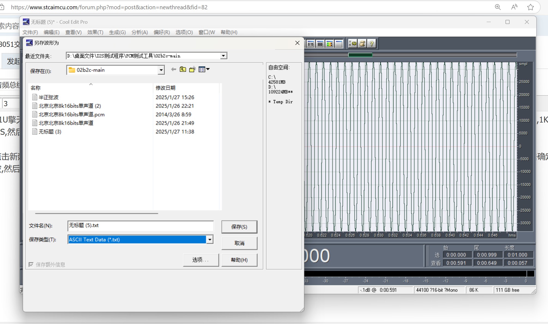548x324 pixels.
Task: Select the file 半正弦波
Action: 49,97
